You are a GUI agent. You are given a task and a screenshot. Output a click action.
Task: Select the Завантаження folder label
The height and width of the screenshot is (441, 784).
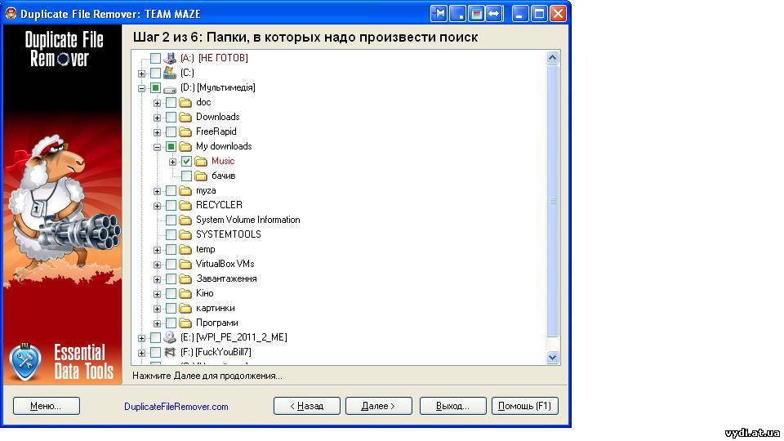[x=226, y=278]
